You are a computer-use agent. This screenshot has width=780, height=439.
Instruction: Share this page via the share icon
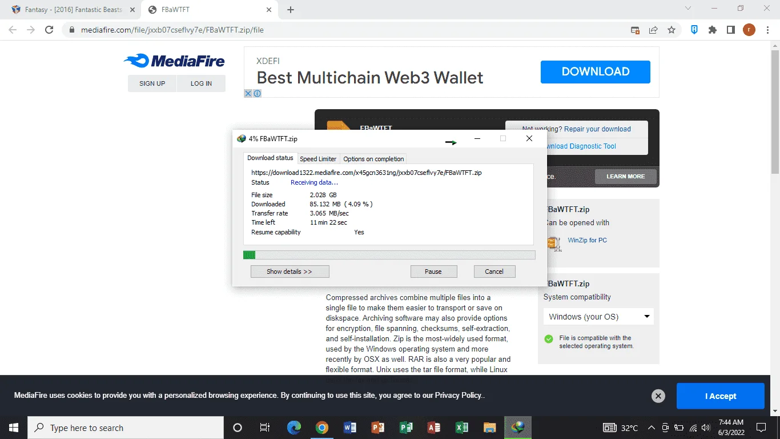pyautogui.click(x=653, y=30)
